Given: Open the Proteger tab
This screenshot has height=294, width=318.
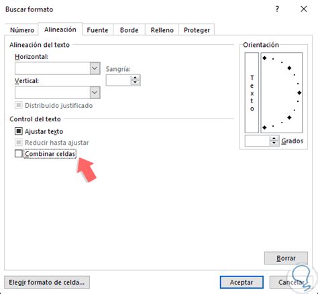Looking at the screenshot, I should [197, 30].
